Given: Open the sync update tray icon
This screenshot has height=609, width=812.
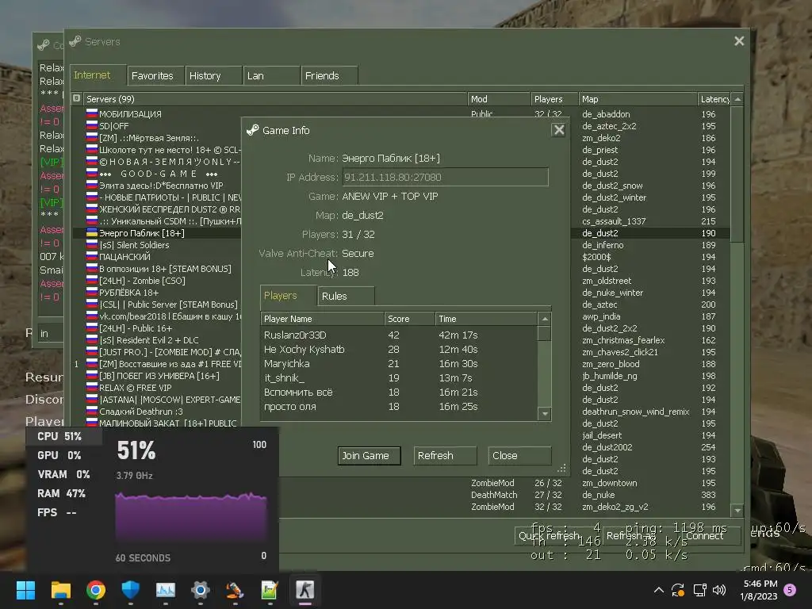Looking at the screenshot, I should tap(678, 590).
